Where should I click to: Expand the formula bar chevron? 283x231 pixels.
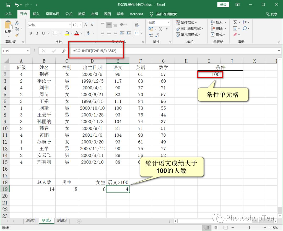[279, 51]
